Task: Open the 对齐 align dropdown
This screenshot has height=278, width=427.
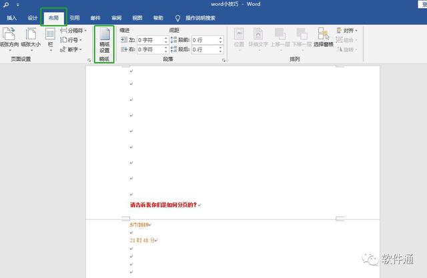Action: (347, 31)
